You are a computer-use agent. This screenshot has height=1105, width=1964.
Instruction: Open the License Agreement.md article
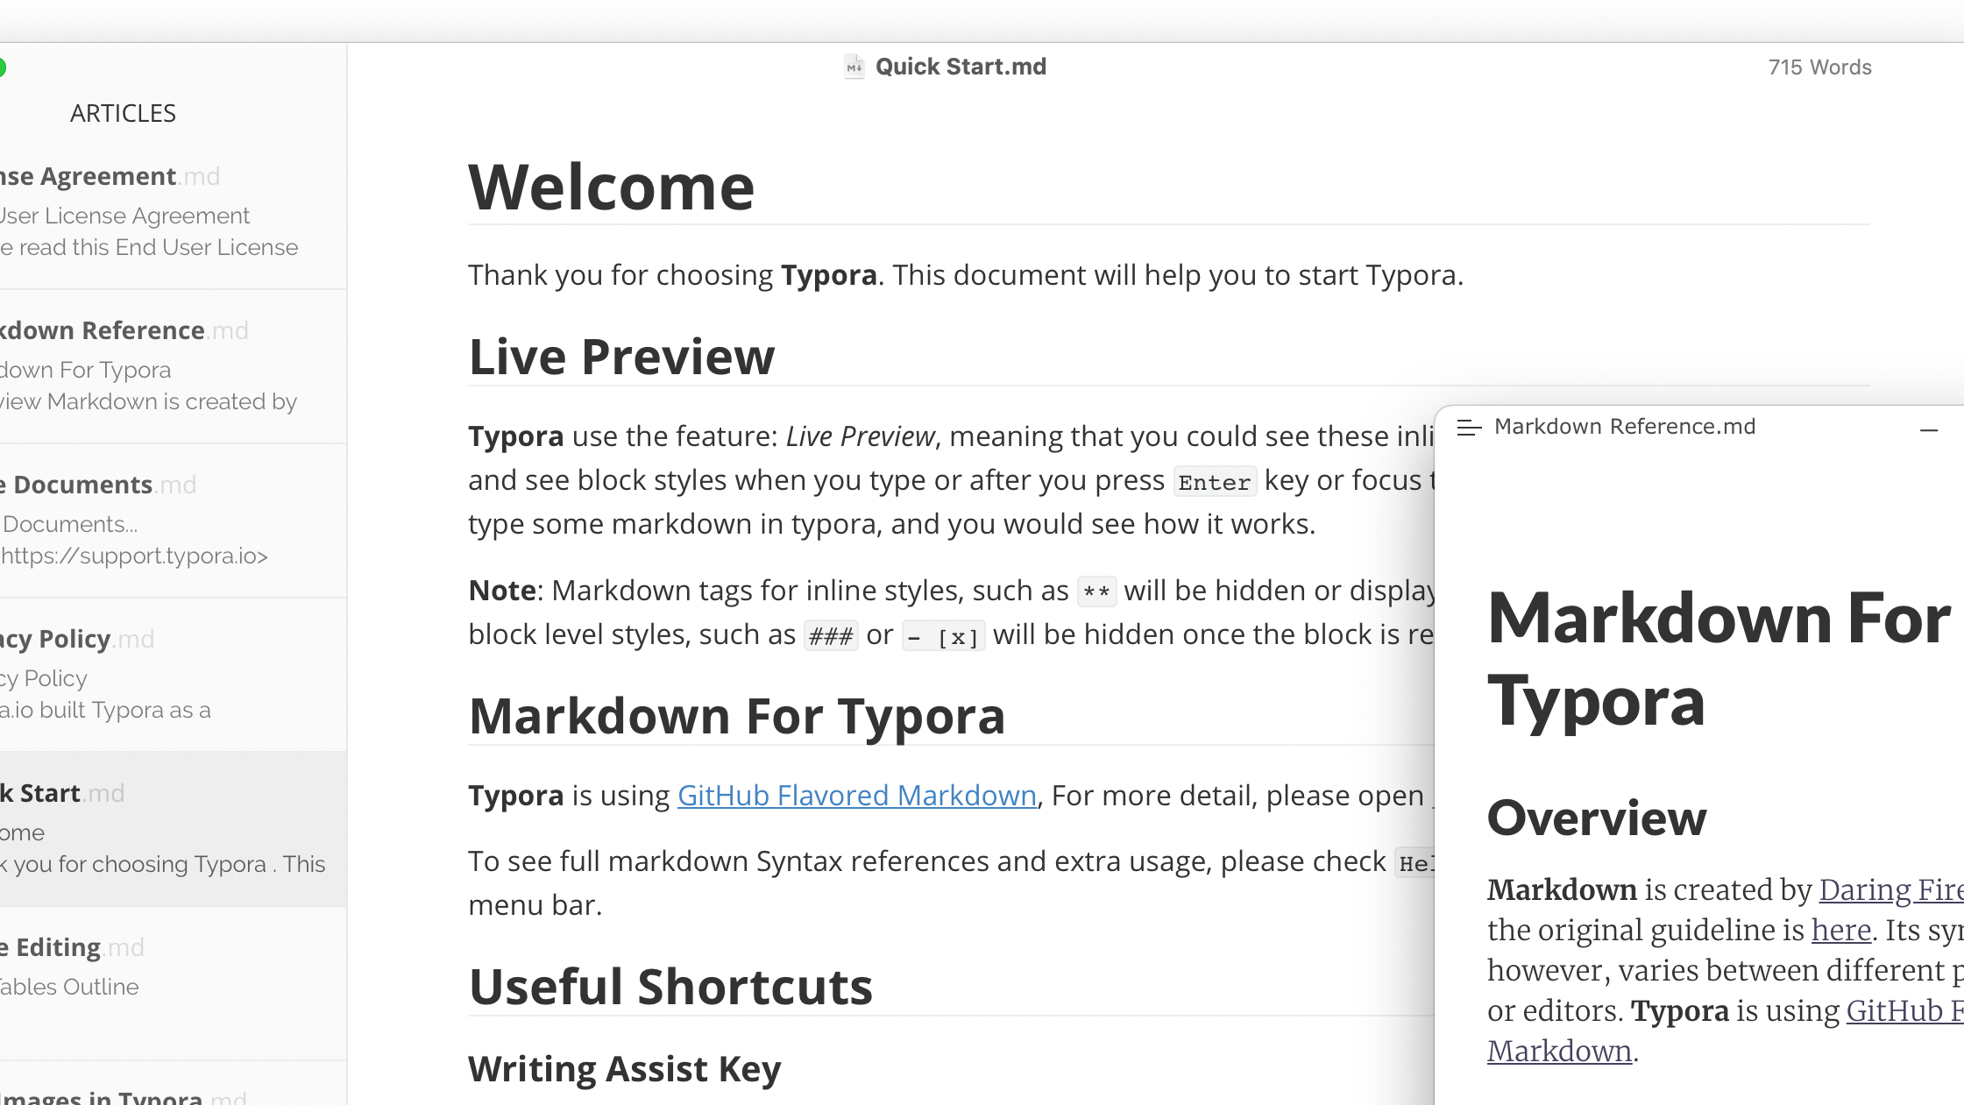coord(174,212)
